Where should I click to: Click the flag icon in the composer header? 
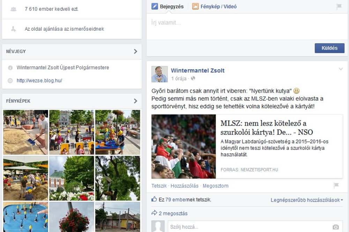pos(339,6)
